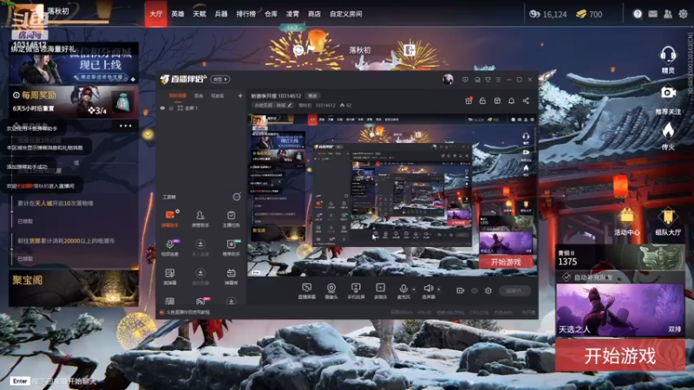Open the 兵器 tab
Image resolution: width=694 pixels, height=390 pixels.
(x=221, y=14)
